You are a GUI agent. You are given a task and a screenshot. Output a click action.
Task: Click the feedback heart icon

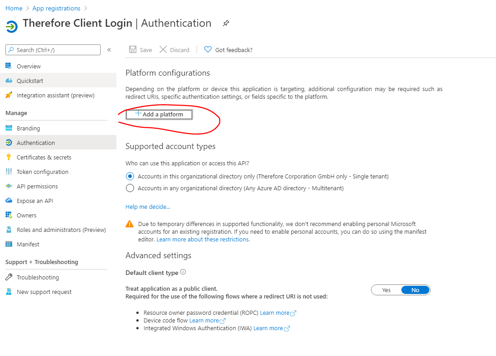tap(208, 50)
